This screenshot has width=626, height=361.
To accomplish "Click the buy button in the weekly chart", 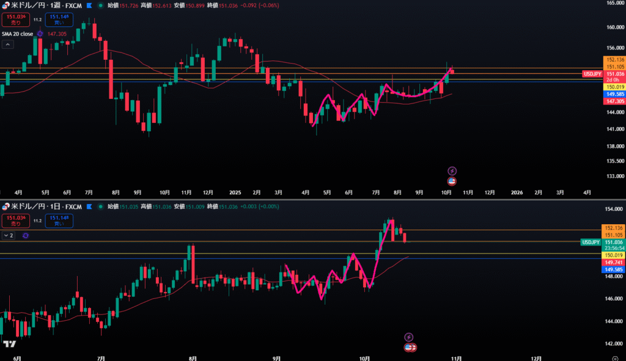I will [59, 20].
